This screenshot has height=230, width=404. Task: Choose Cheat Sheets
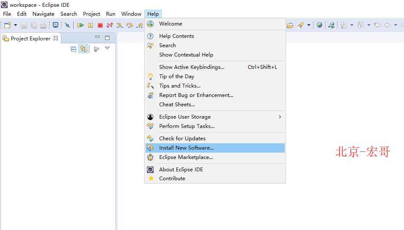pos(215,105)
